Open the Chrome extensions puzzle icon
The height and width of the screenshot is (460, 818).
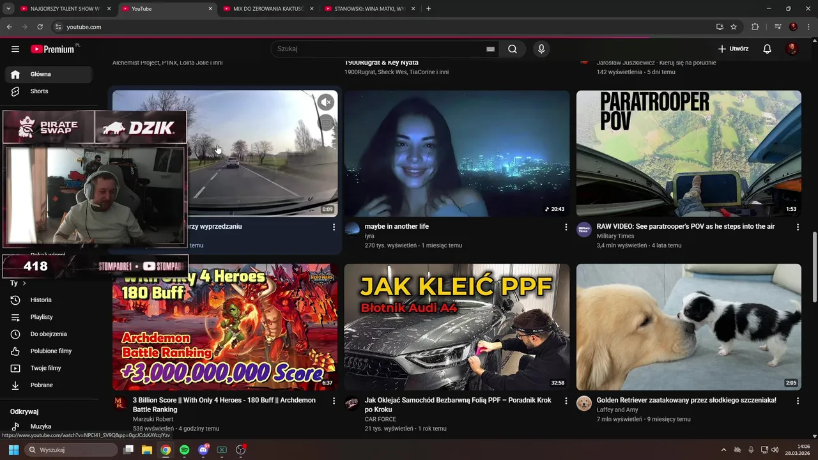[755, 27]
